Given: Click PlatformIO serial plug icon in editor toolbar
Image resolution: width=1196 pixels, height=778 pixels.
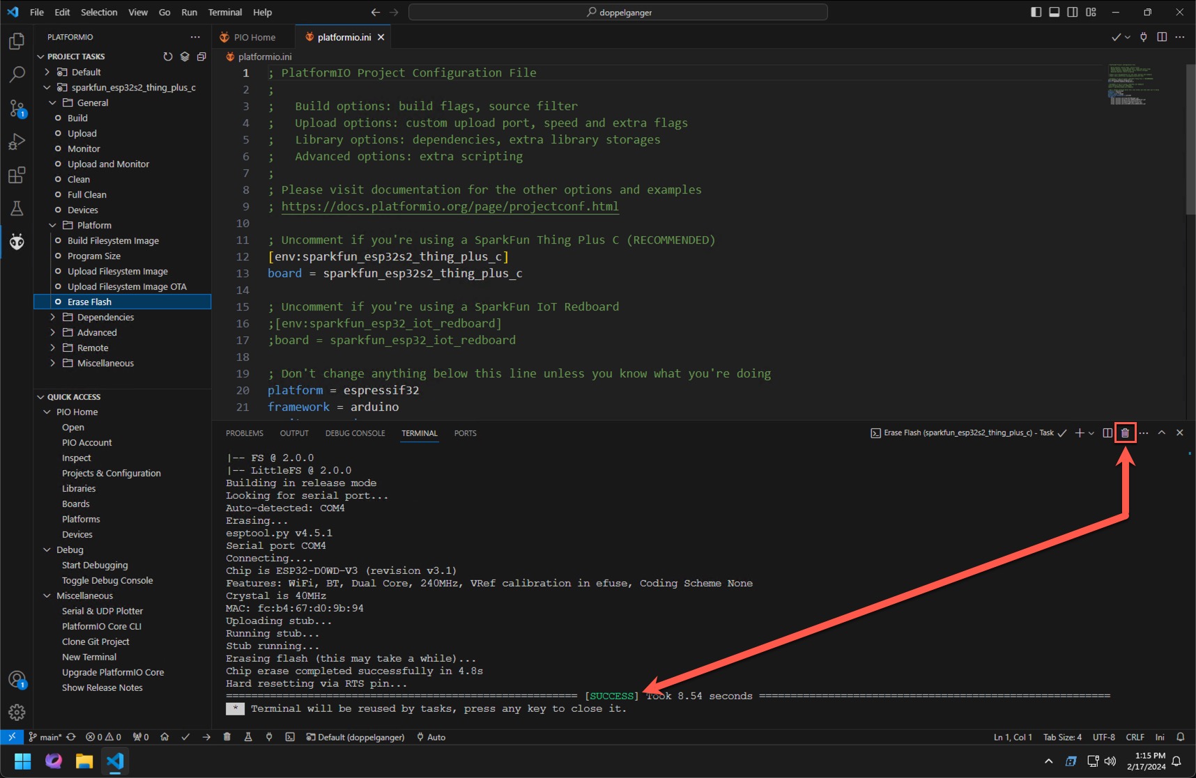Looking at the screenshot, I should (1144, 37).
